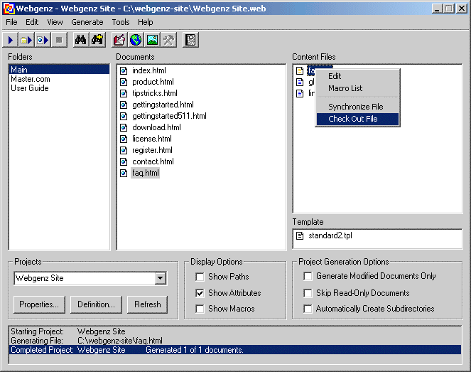Open the Edit menu in menu bar
Screen dimensions: 471x372
click(32, 22)
